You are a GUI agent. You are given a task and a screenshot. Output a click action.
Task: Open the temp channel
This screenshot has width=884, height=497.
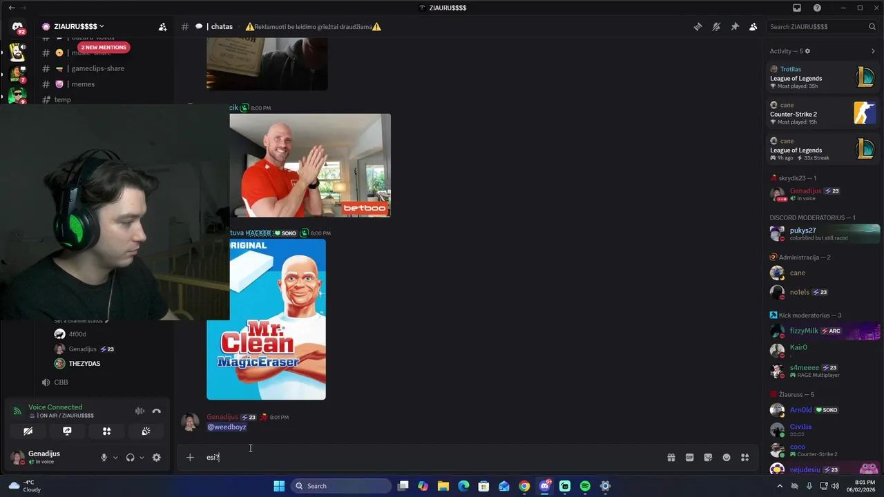pos(62,99)
